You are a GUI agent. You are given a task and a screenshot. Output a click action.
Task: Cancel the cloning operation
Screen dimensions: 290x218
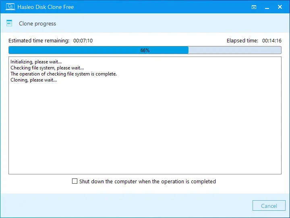click(x=269, y=205)
